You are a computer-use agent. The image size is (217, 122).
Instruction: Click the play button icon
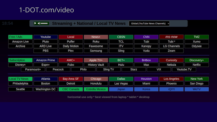click(35, 23)
